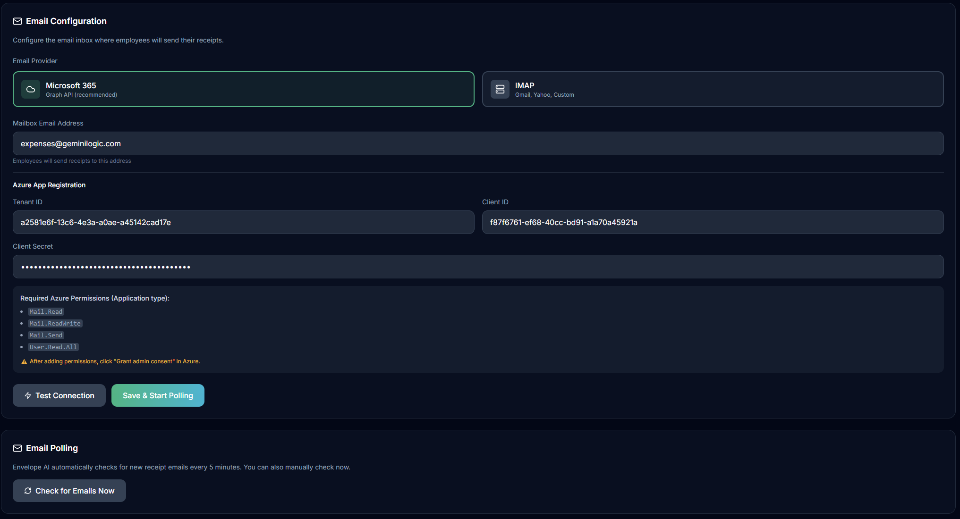Image resolution: width=960 pixels, height=519 pixels.
Task: Select Microsoft 365 as email provider
Action: [x=243, y=89]
